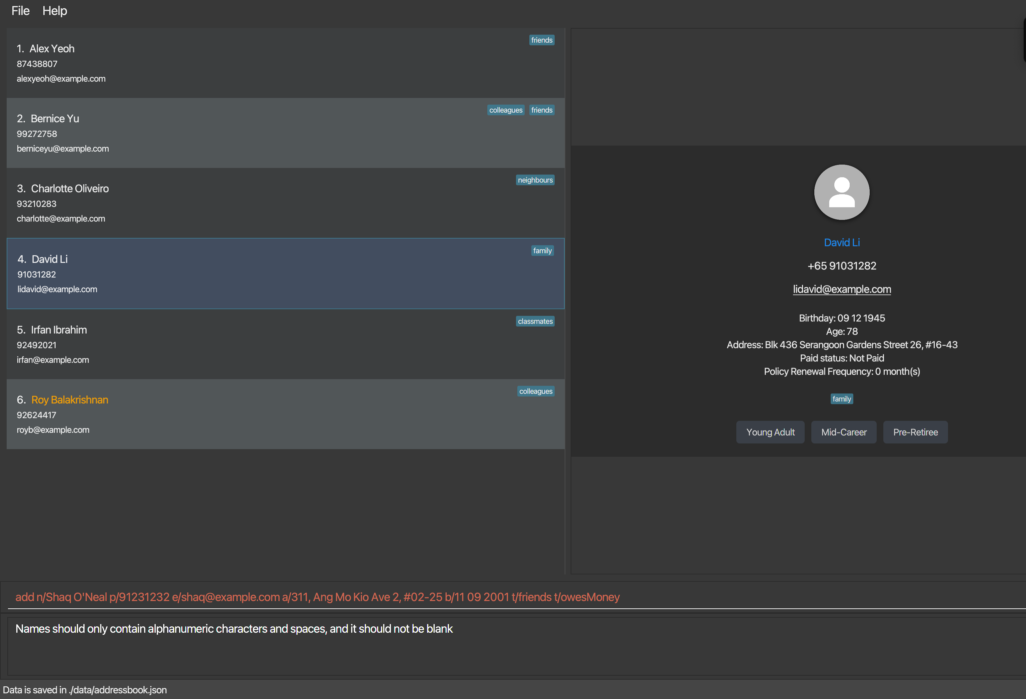Click the colleagues tag on Bernice Yu
This screenshot has height=699, width=1026.
click(x=505, y=110)
